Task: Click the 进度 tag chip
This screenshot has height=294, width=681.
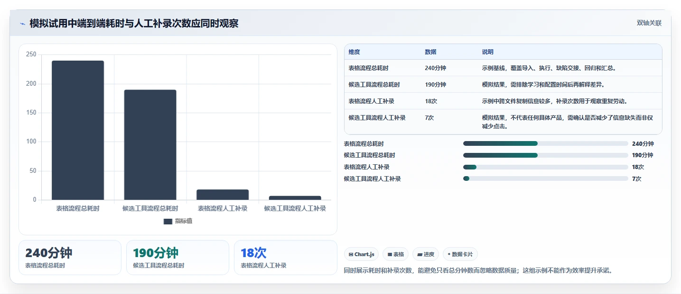Action: pos(426,254)
